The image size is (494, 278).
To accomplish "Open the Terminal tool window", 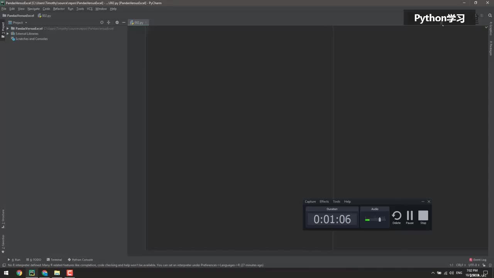I will pos(54,260).
